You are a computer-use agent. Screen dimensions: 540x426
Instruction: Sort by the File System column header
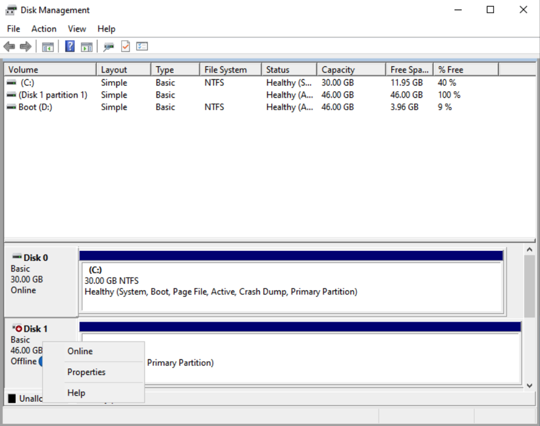click(231, 70)
